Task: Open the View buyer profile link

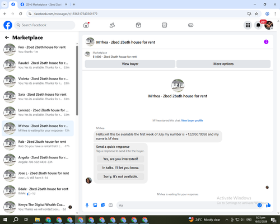Action: pos(192,120)
